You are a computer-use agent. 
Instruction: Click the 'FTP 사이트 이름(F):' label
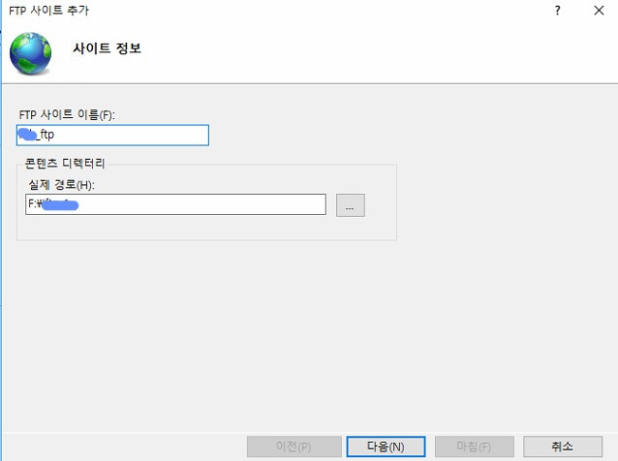click(x=67, y=114)
